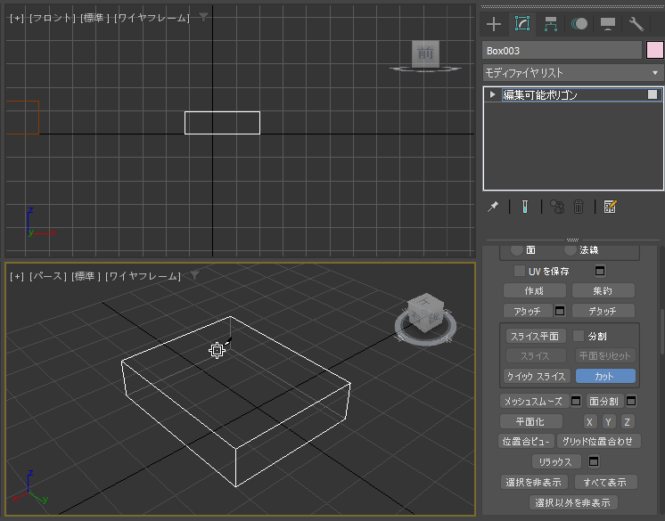The height and width of the screenshot is (521, 665).
Task: Open the perspective viewport [+] menu
Action: (17, 276)
